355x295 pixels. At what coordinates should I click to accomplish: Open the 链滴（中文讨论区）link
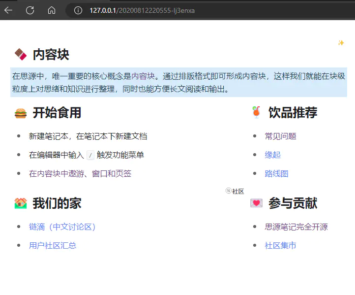(62, 227)
